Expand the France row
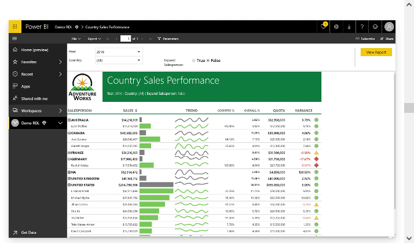Viewport: 414px width, 243px height. (x=69, y=153)
